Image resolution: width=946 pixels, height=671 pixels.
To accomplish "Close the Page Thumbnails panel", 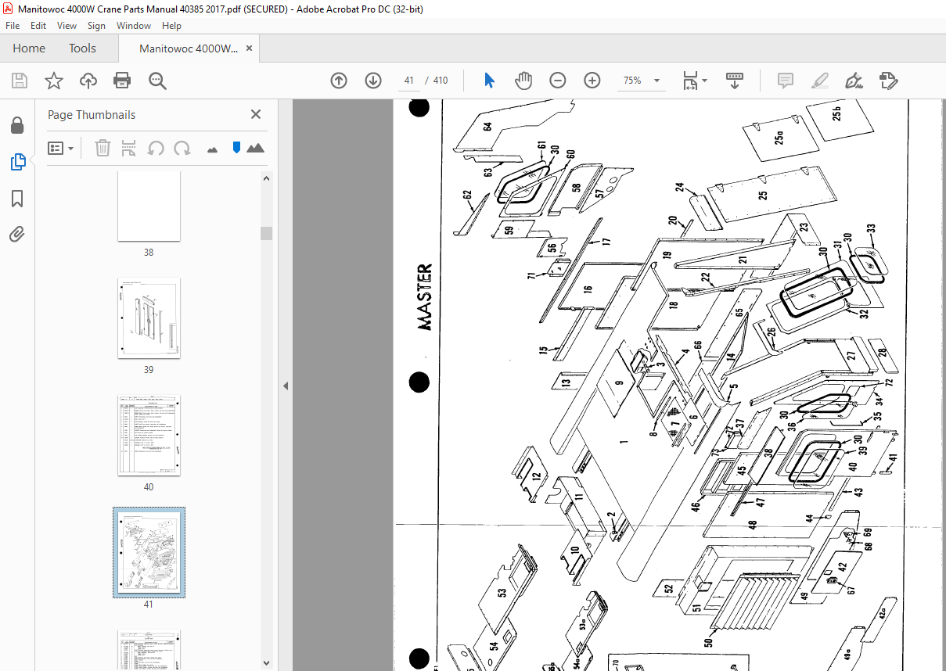I will click(256, 114).
